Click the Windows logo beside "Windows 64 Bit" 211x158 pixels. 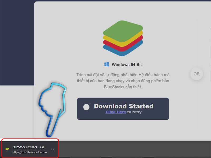pyautogui.click(x=107, y=64)
